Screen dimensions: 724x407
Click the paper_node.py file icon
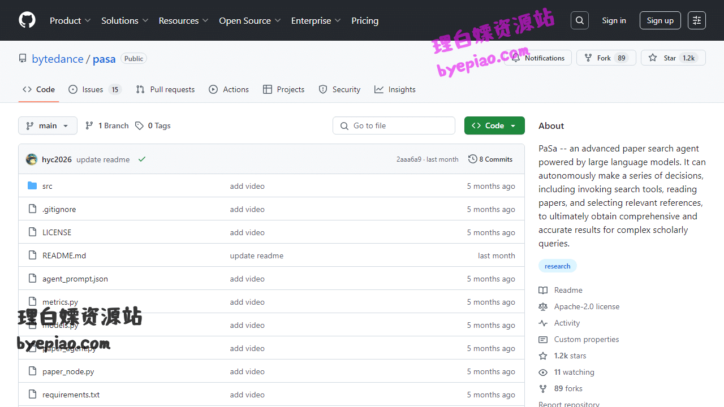click(32, 371)
